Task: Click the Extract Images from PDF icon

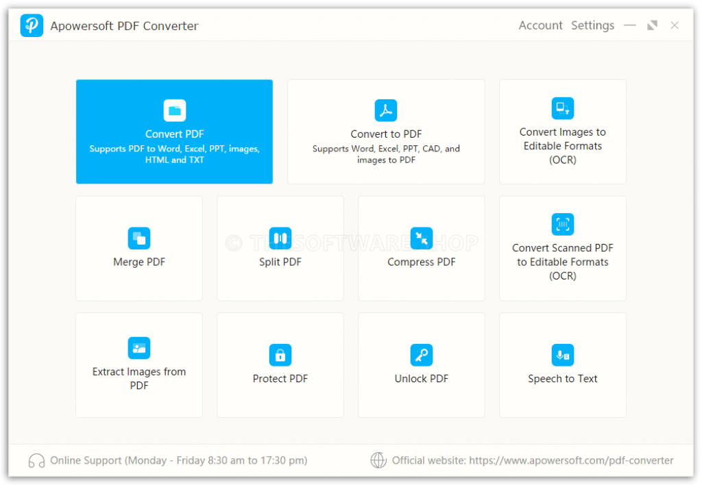Action: [x=138, y=347]
